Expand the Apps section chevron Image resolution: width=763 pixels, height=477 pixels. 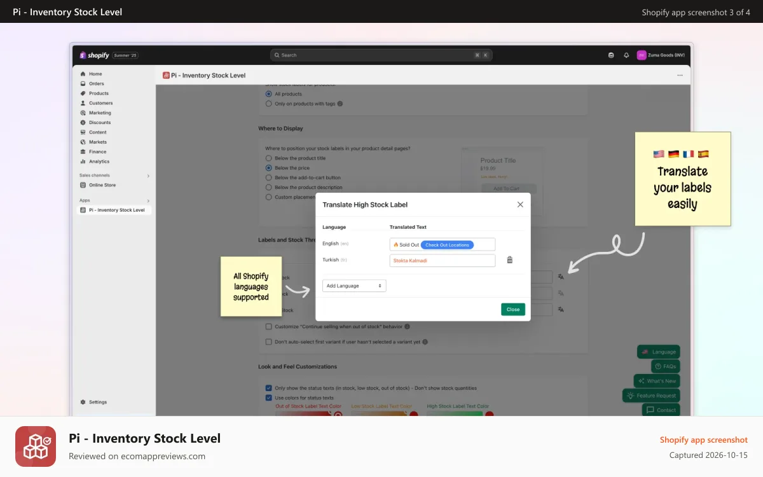[148, 200]
